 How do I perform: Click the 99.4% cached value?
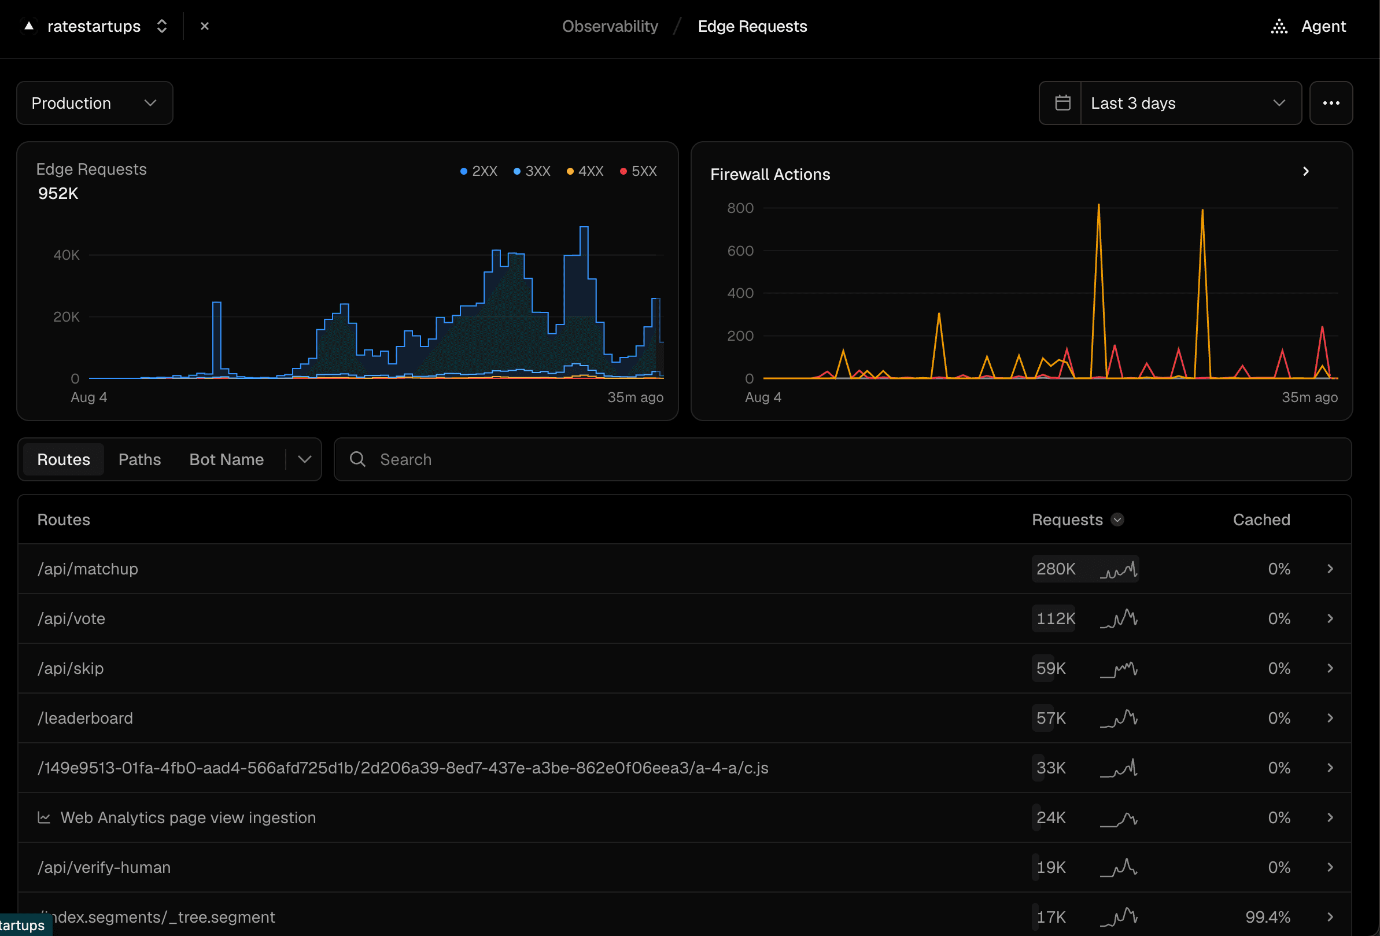[1268, 917]
